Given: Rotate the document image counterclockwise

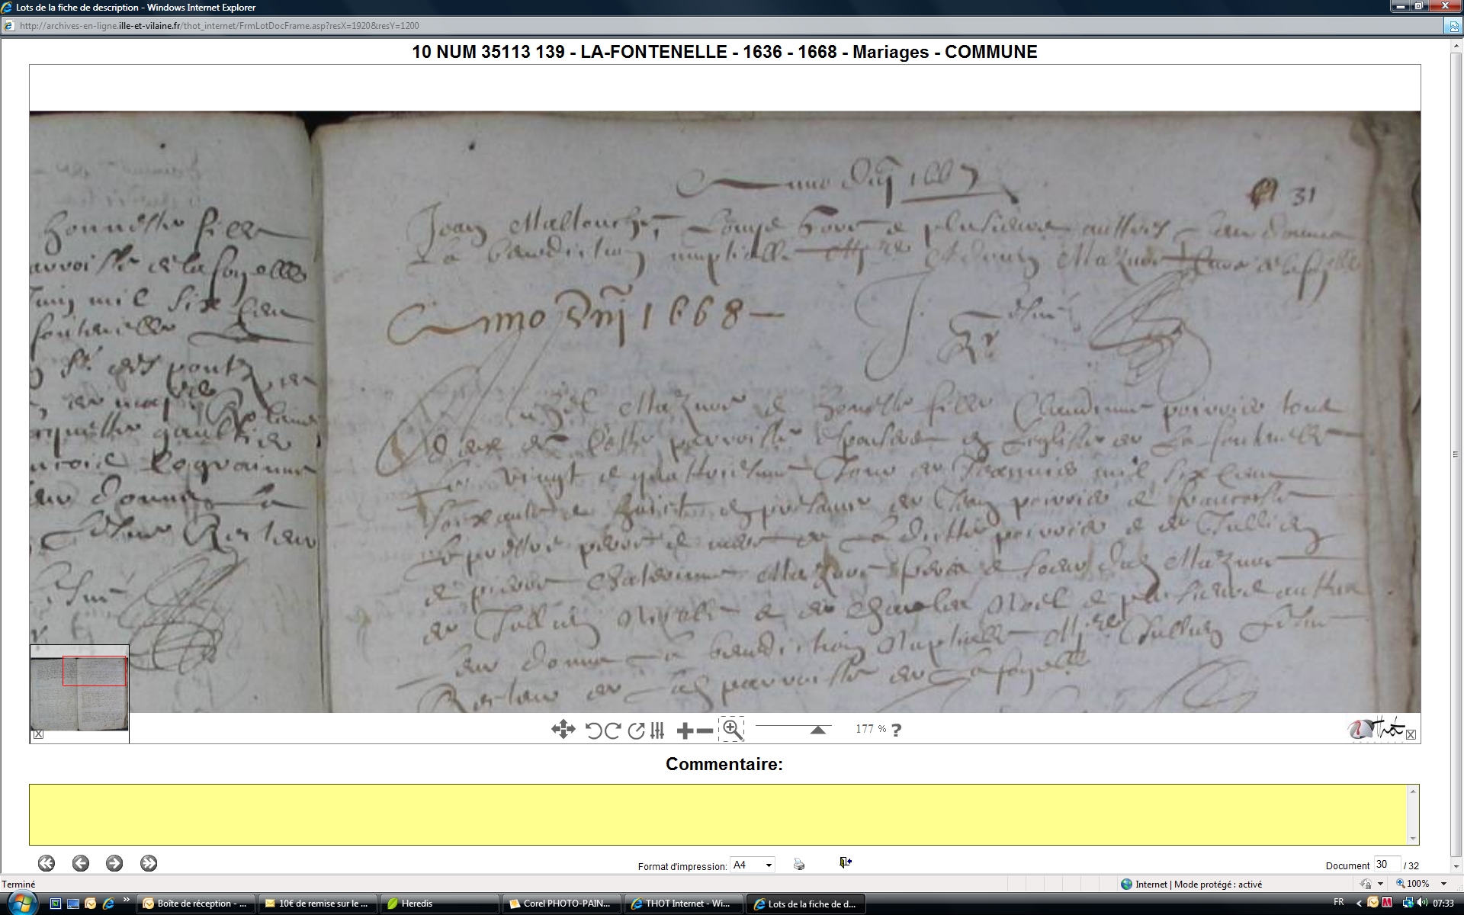Looking at the screenshot, I should point(593,730).
